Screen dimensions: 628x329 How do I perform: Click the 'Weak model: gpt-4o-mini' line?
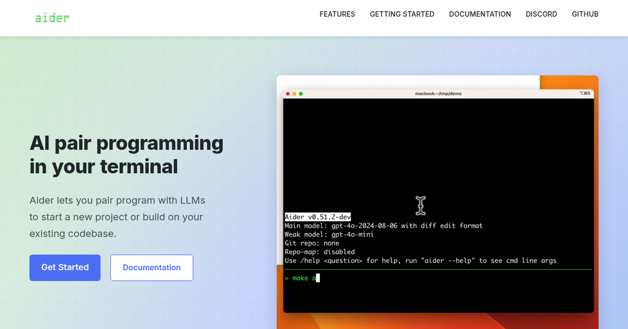pos(329,234)
